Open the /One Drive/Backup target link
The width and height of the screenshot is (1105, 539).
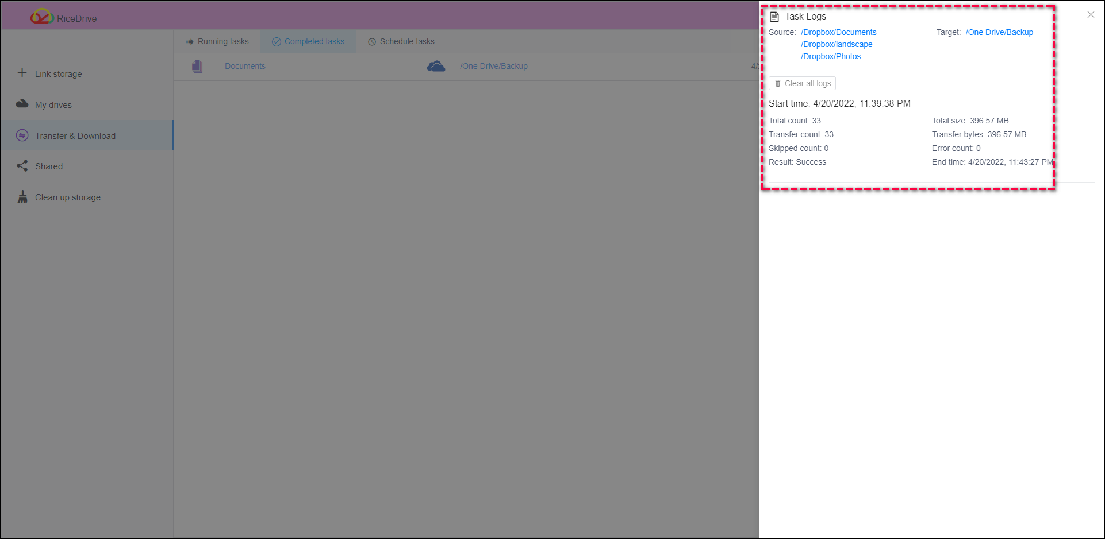[x=999, y=32]
